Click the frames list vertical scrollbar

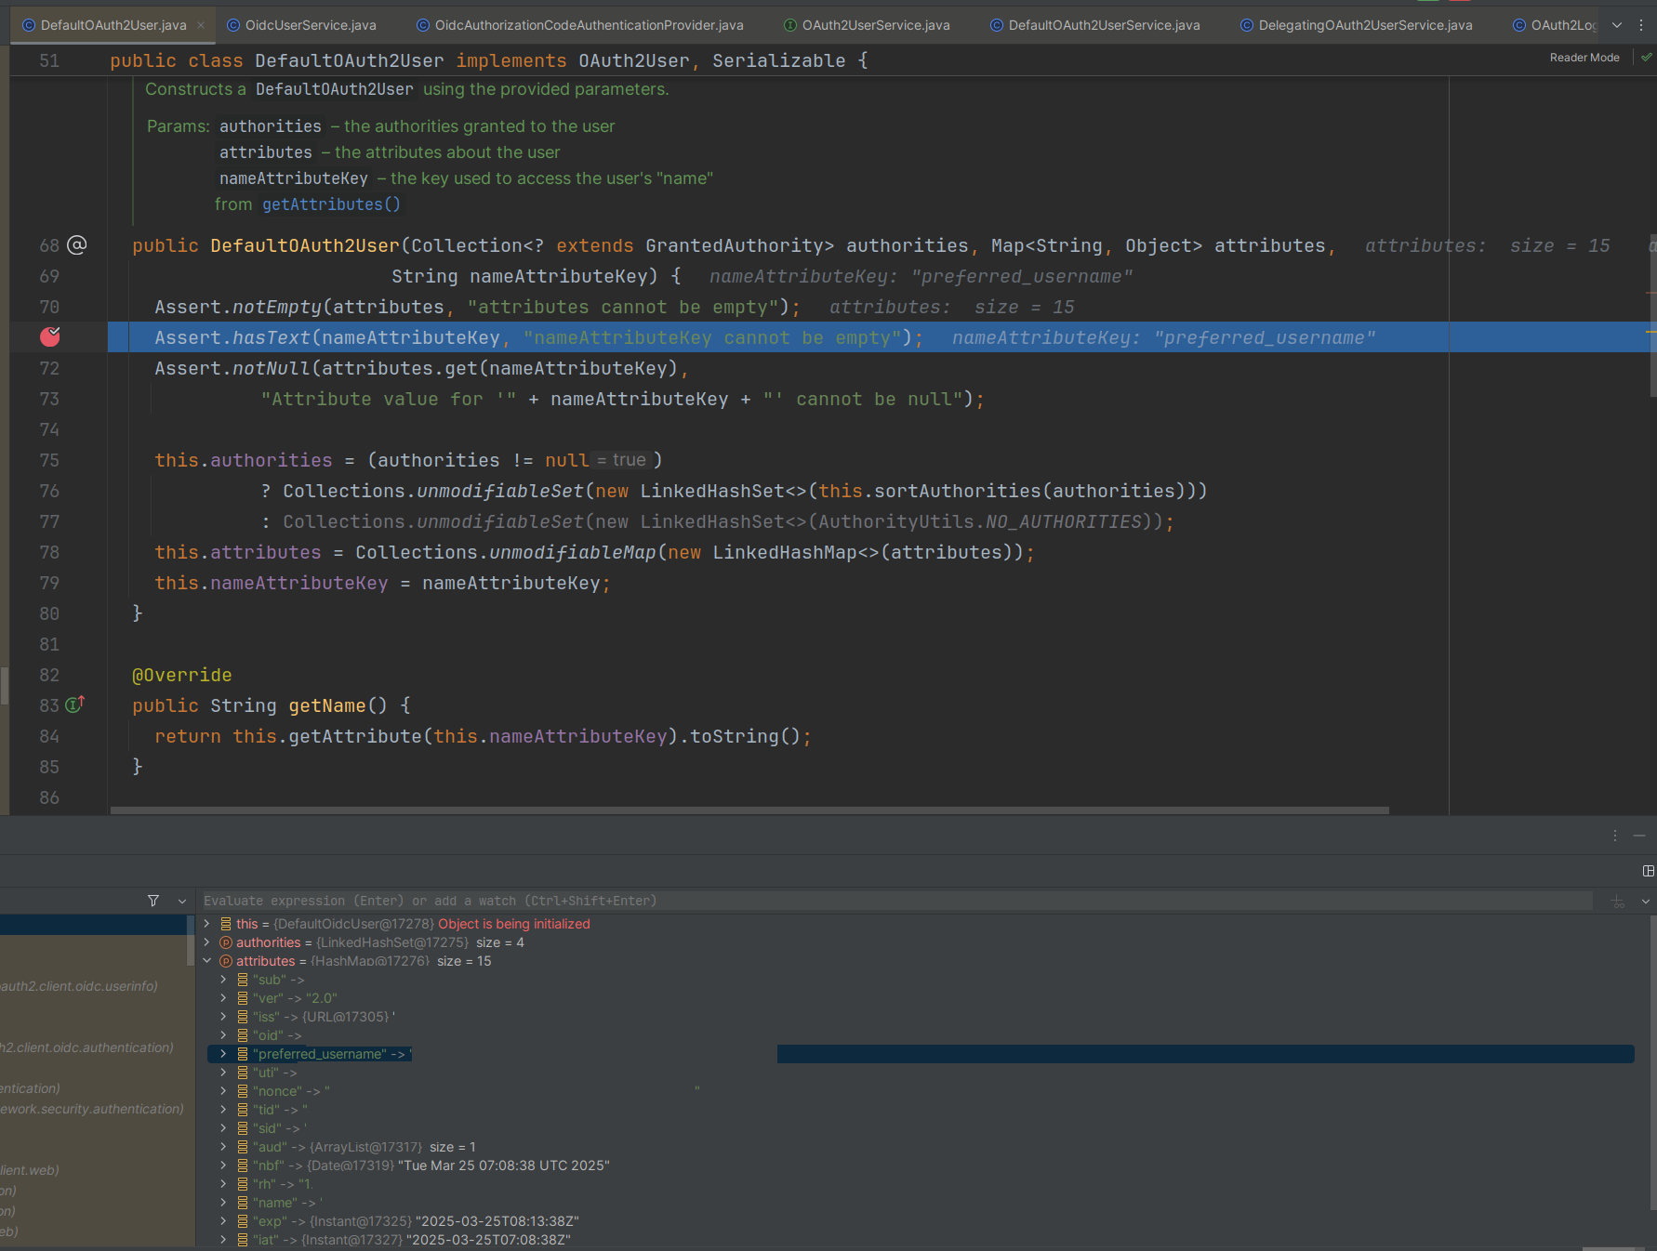191,941
